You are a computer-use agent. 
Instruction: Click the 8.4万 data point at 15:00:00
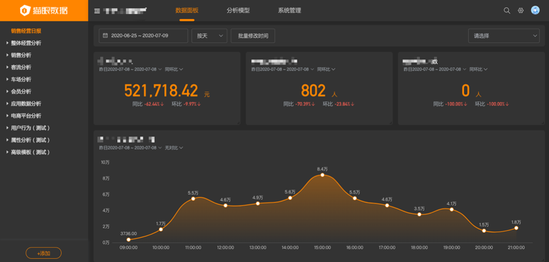pyautogui.click(x=322, y=175)
